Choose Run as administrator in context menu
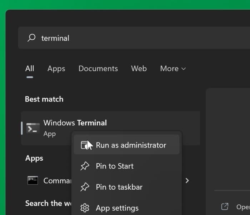 (126, 145)
